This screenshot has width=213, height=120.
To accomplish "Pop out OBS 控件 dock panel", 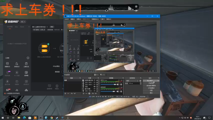I will coord(158,78).
